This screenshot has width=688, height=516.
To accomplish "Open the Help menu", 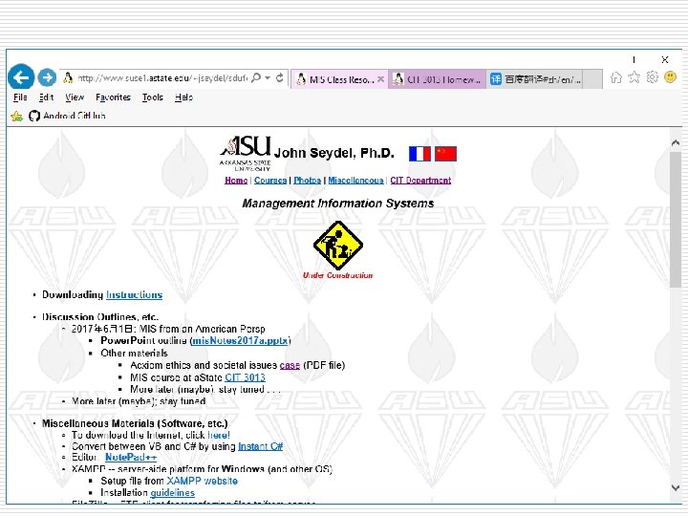I will (183, 97).
